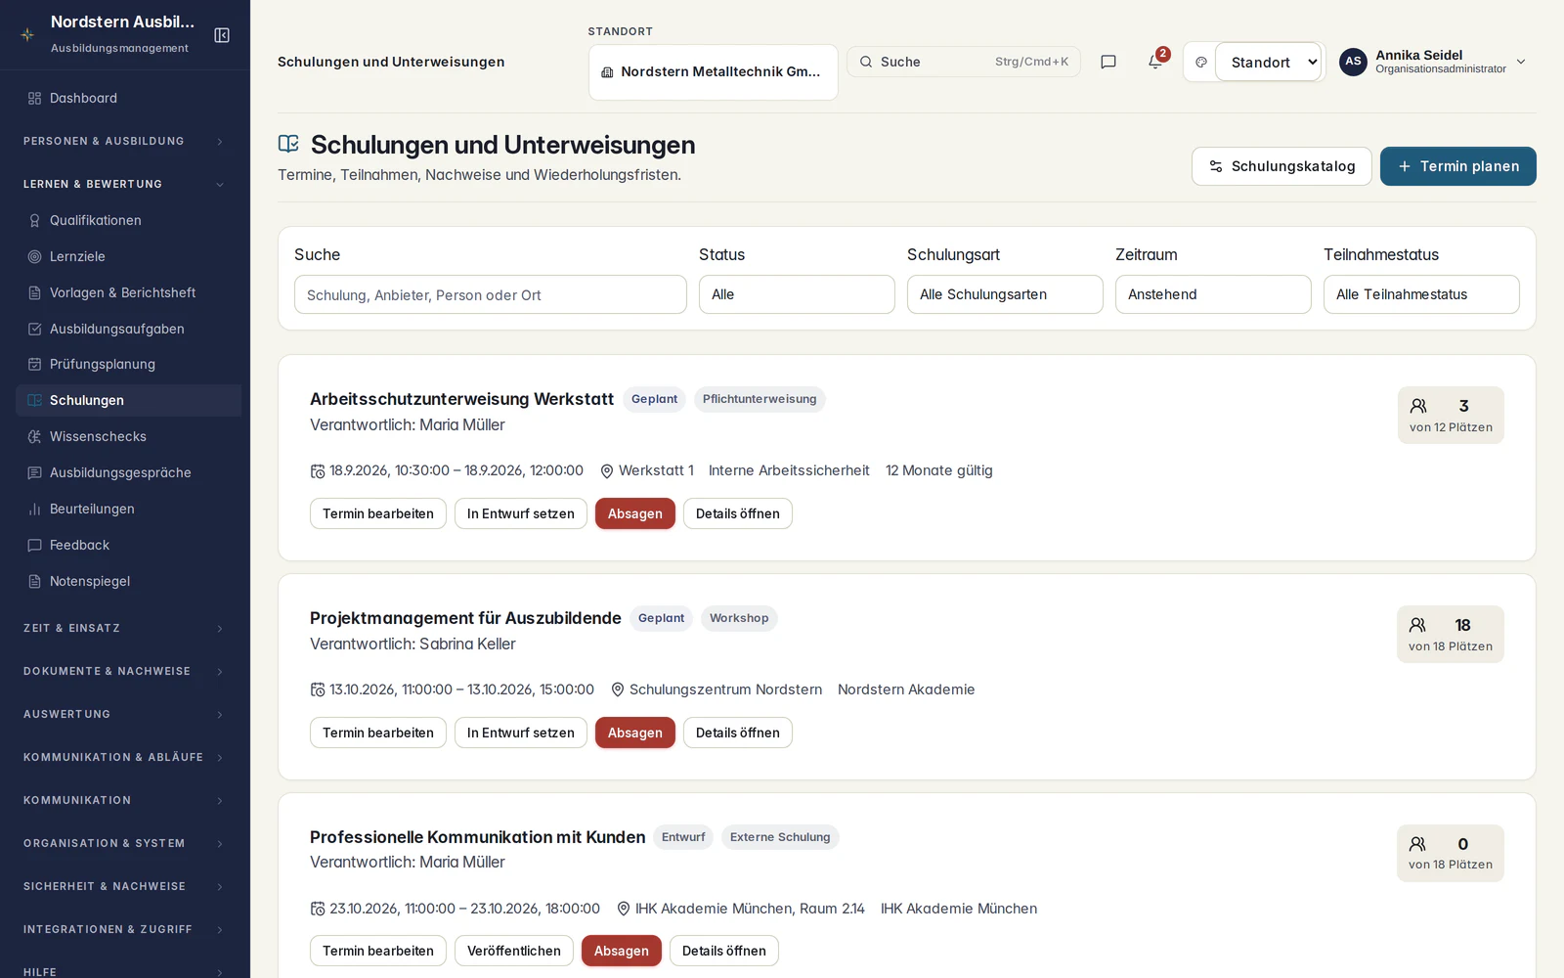Open notifications bell with badge
Image resolution: width=1564 pixels, height=978 pixels.
tap(1155, 61)
